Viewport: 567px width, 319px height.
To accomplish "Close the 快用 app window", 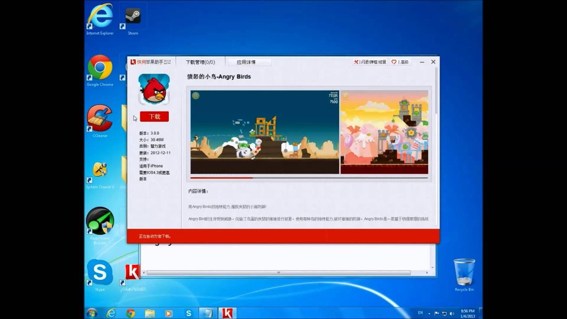I will click(433, 62).
